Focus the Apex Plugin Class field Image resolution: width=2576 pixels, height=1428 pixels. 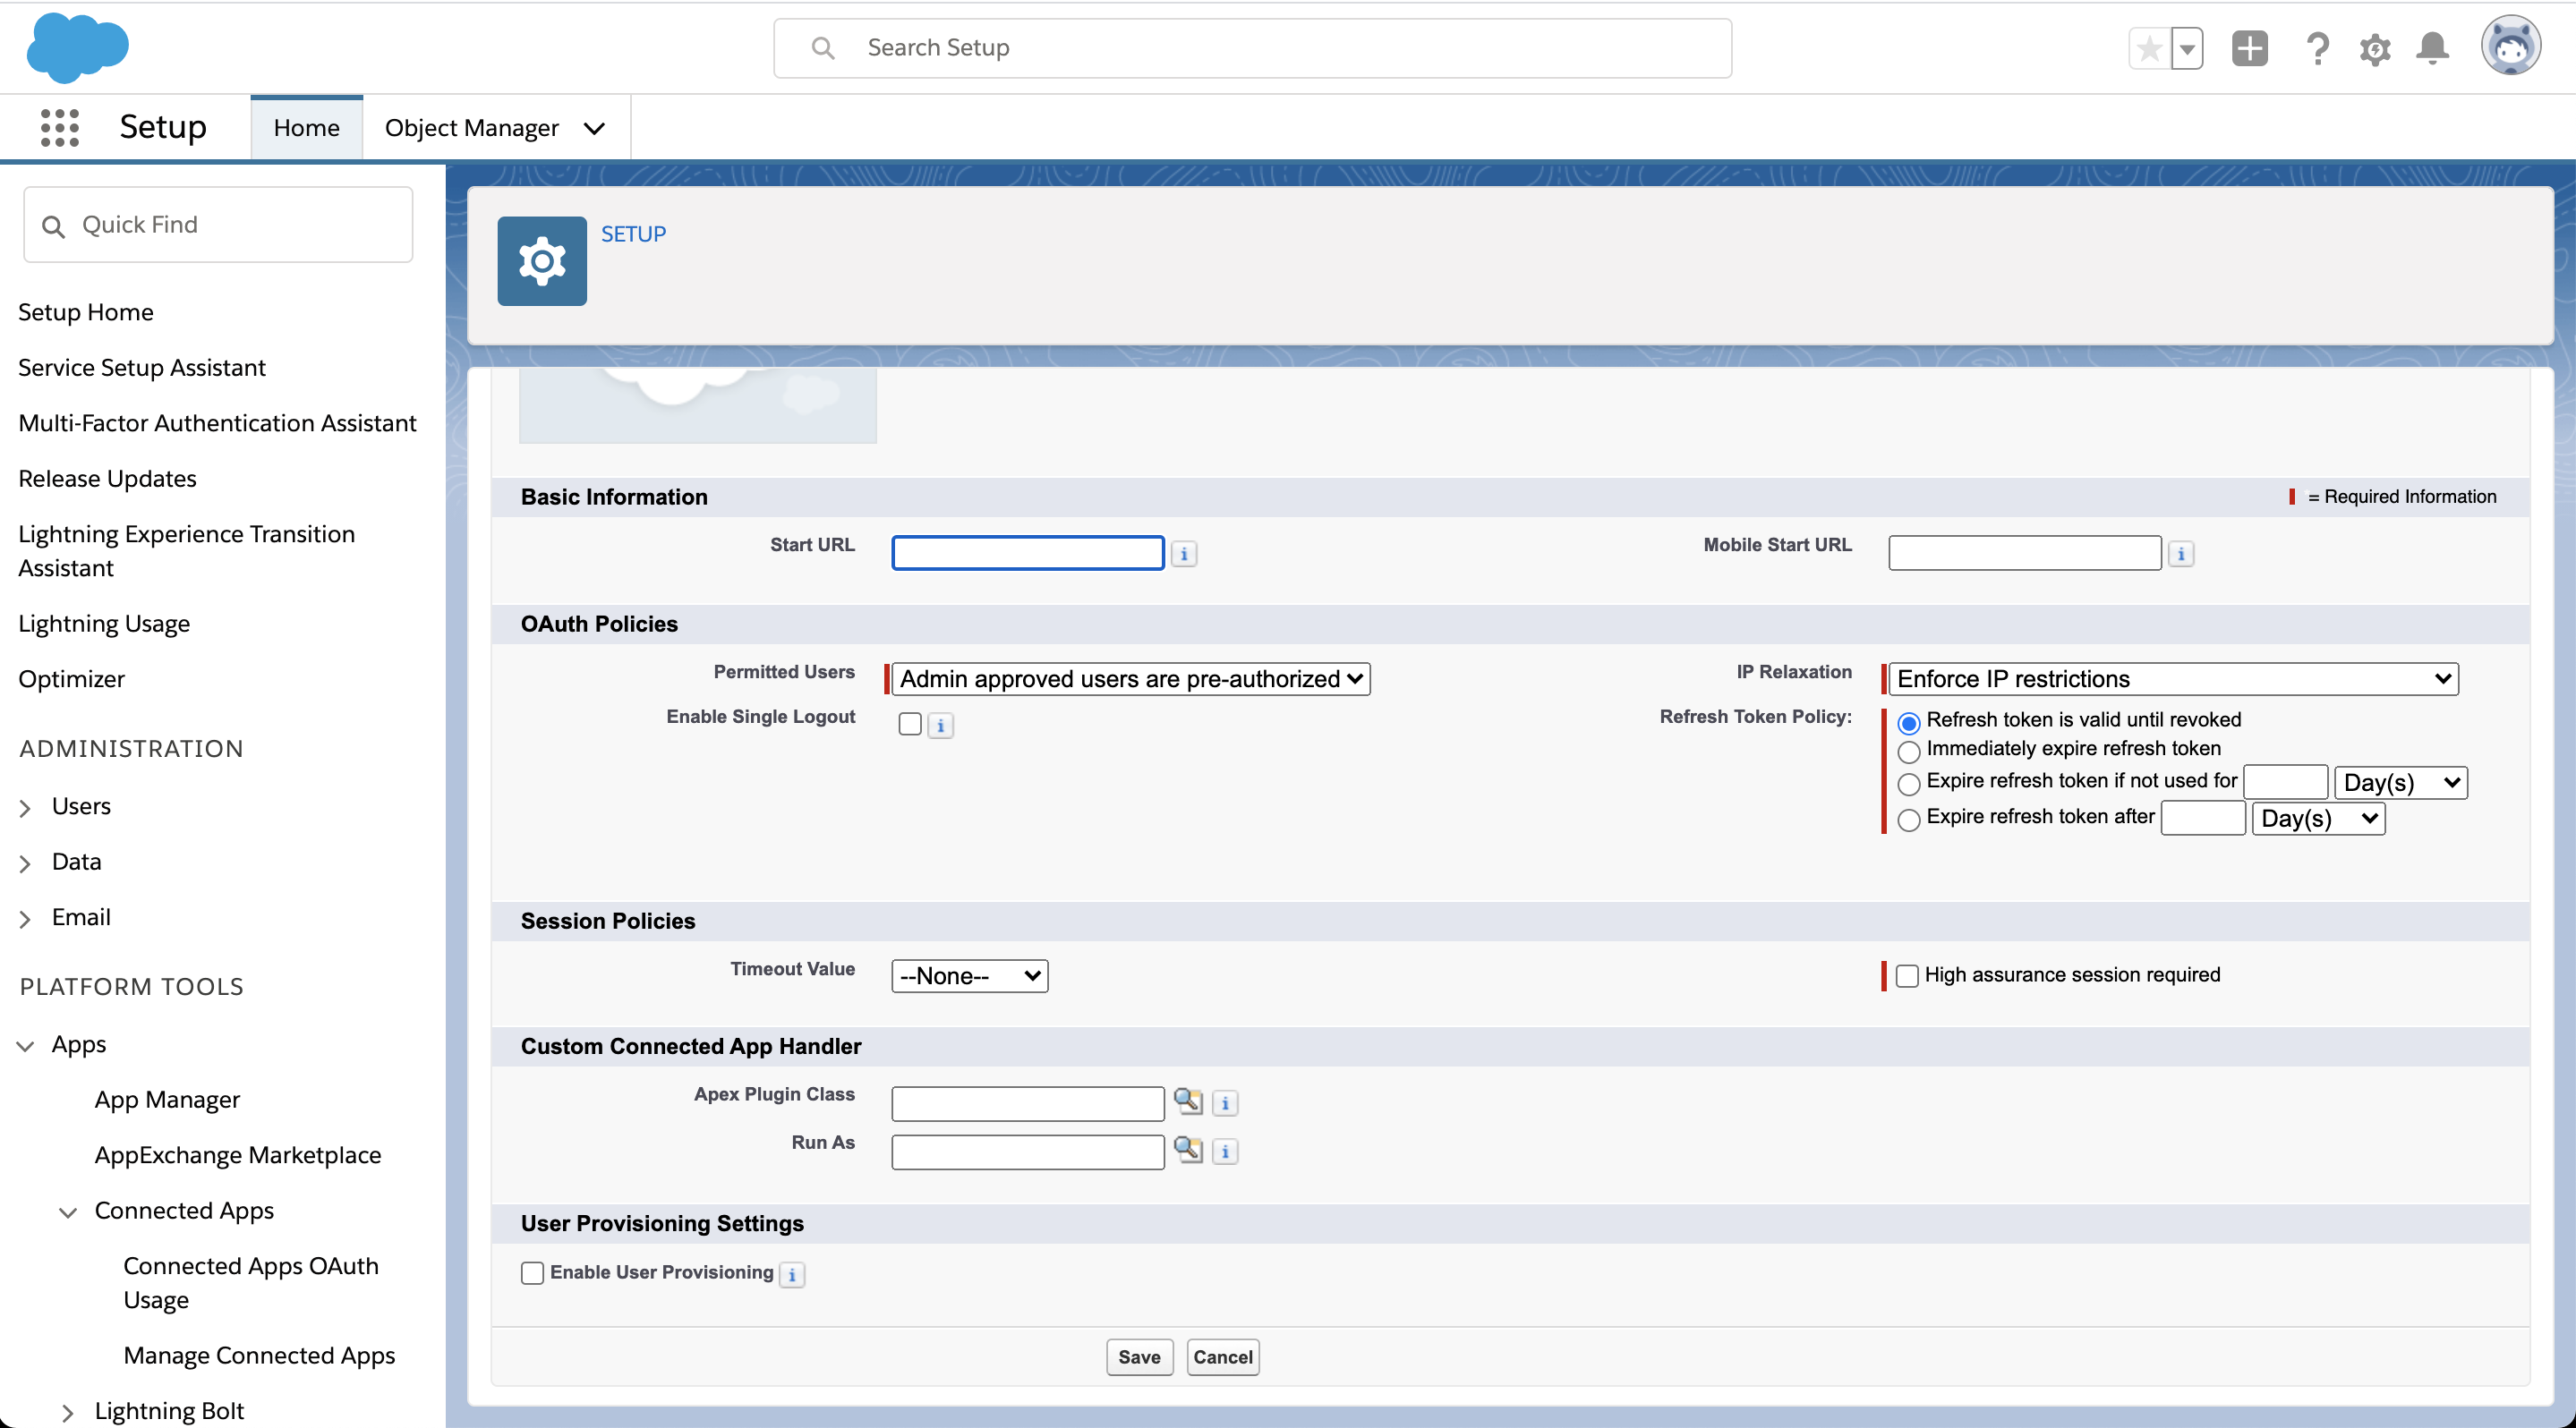(x=1028, y=1104)
